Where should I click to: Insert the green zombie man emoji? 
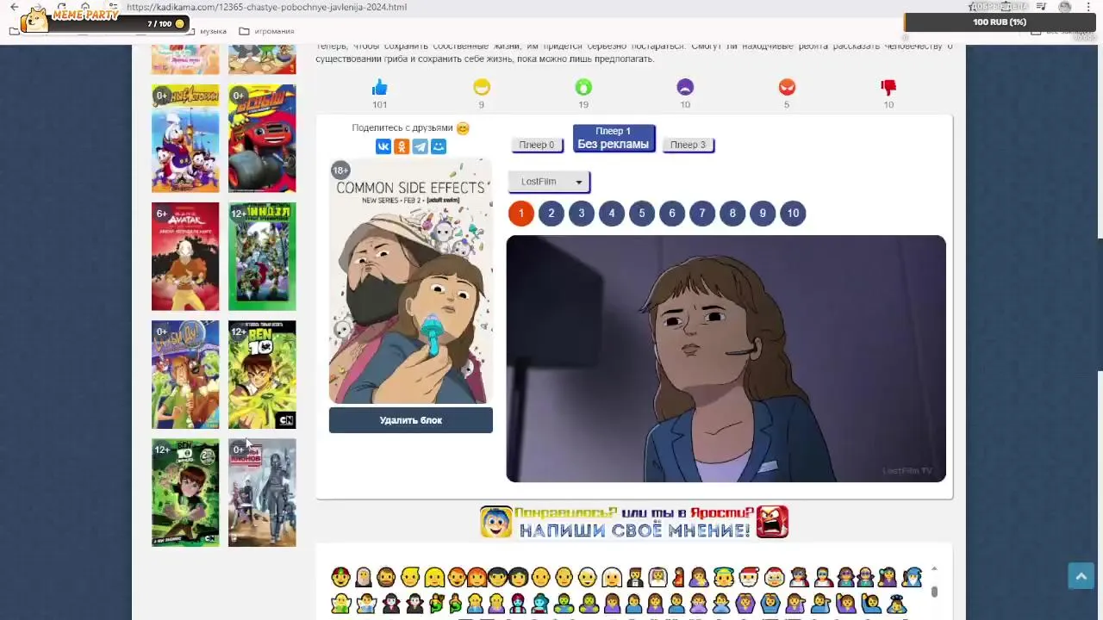563,604
